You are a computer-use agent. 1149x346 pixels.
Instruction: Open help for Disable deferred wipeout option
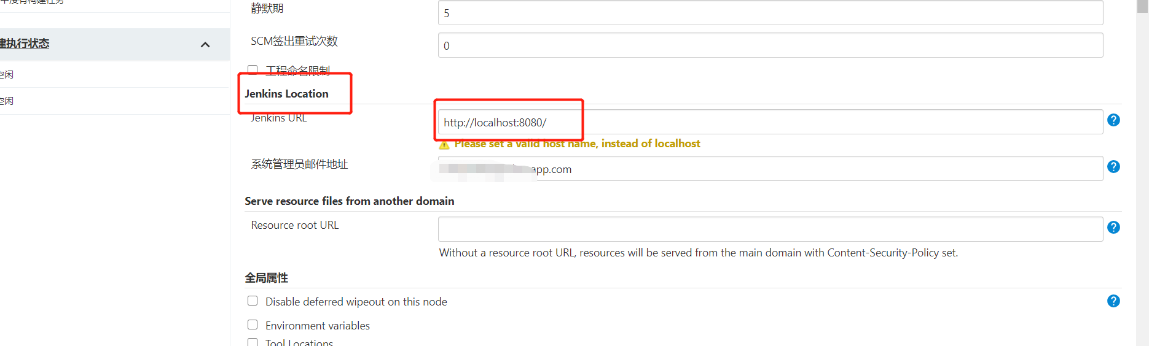(x=1113, y=301)
